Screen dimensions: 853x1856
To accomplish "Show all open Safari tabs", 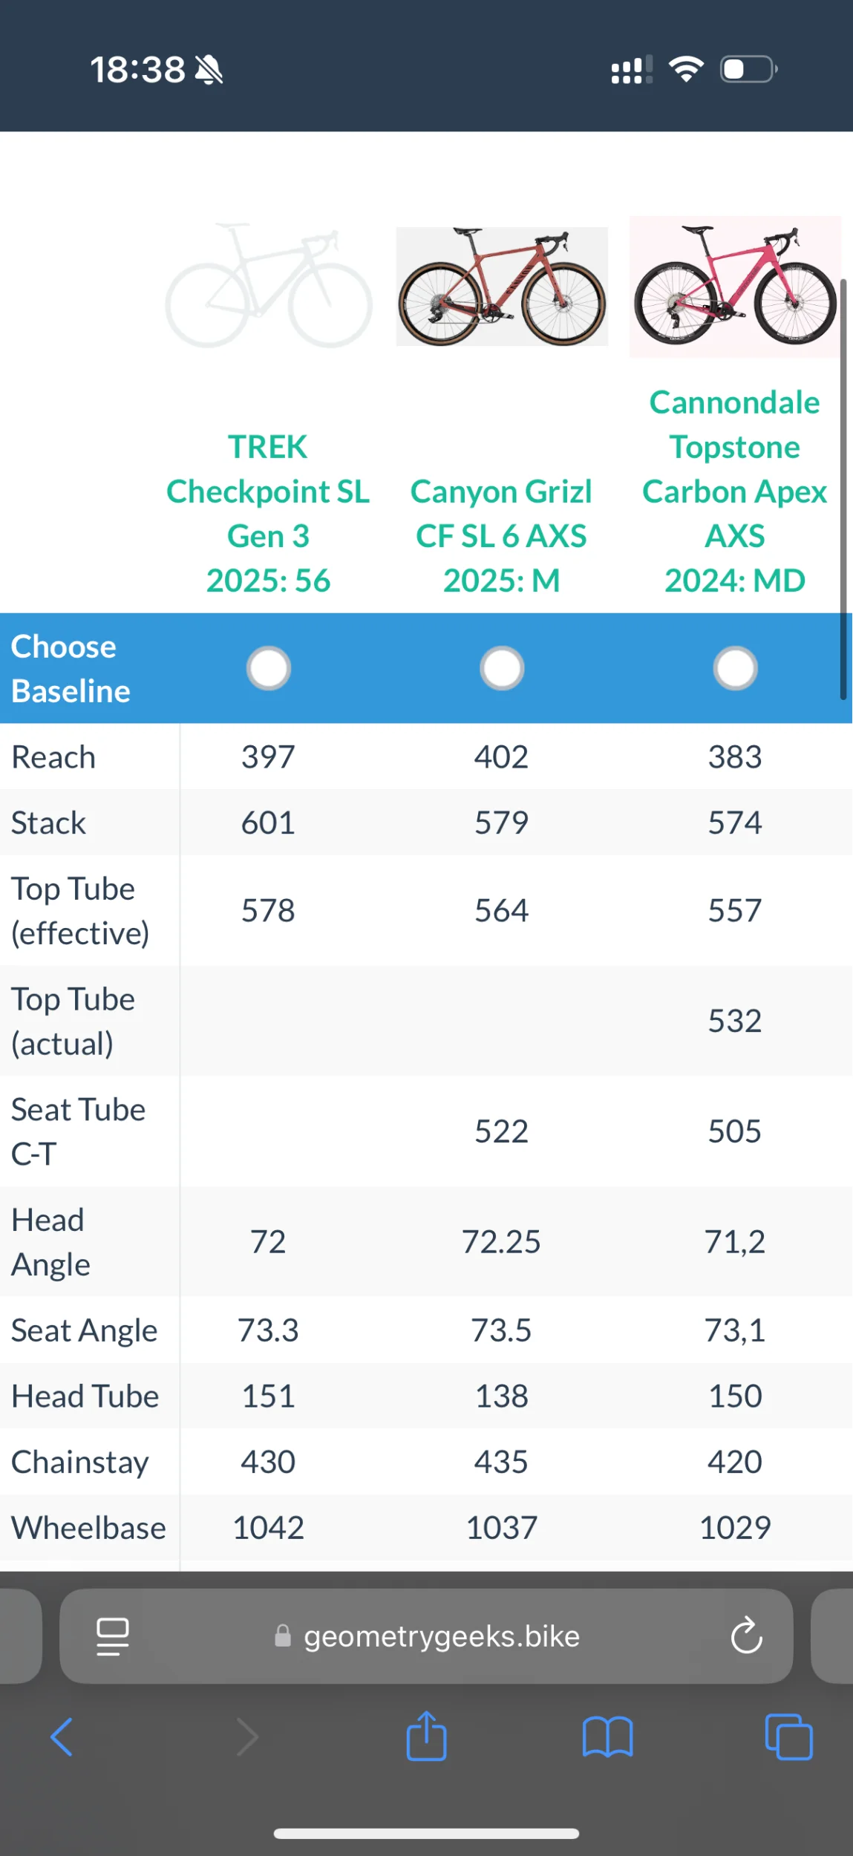I will (x=788, y=1737).
